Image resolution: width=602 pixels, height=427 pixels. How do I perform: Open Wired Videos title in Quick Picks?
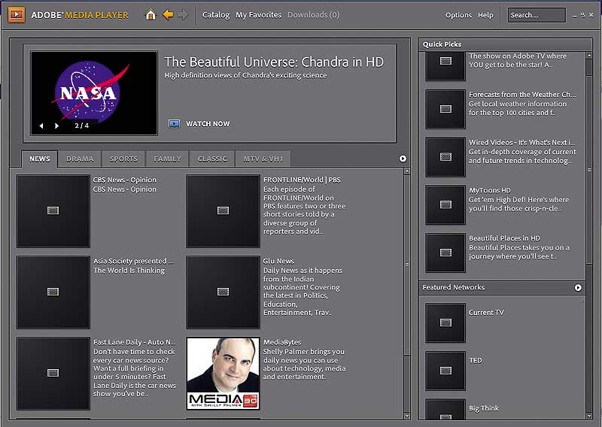tap(521, 142)
